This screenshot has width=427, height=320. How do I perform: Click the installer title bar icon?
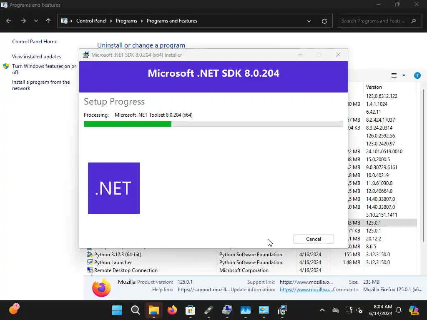coord(86,55)
